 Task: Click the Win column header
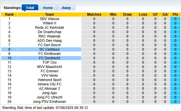tap(113, 15)
